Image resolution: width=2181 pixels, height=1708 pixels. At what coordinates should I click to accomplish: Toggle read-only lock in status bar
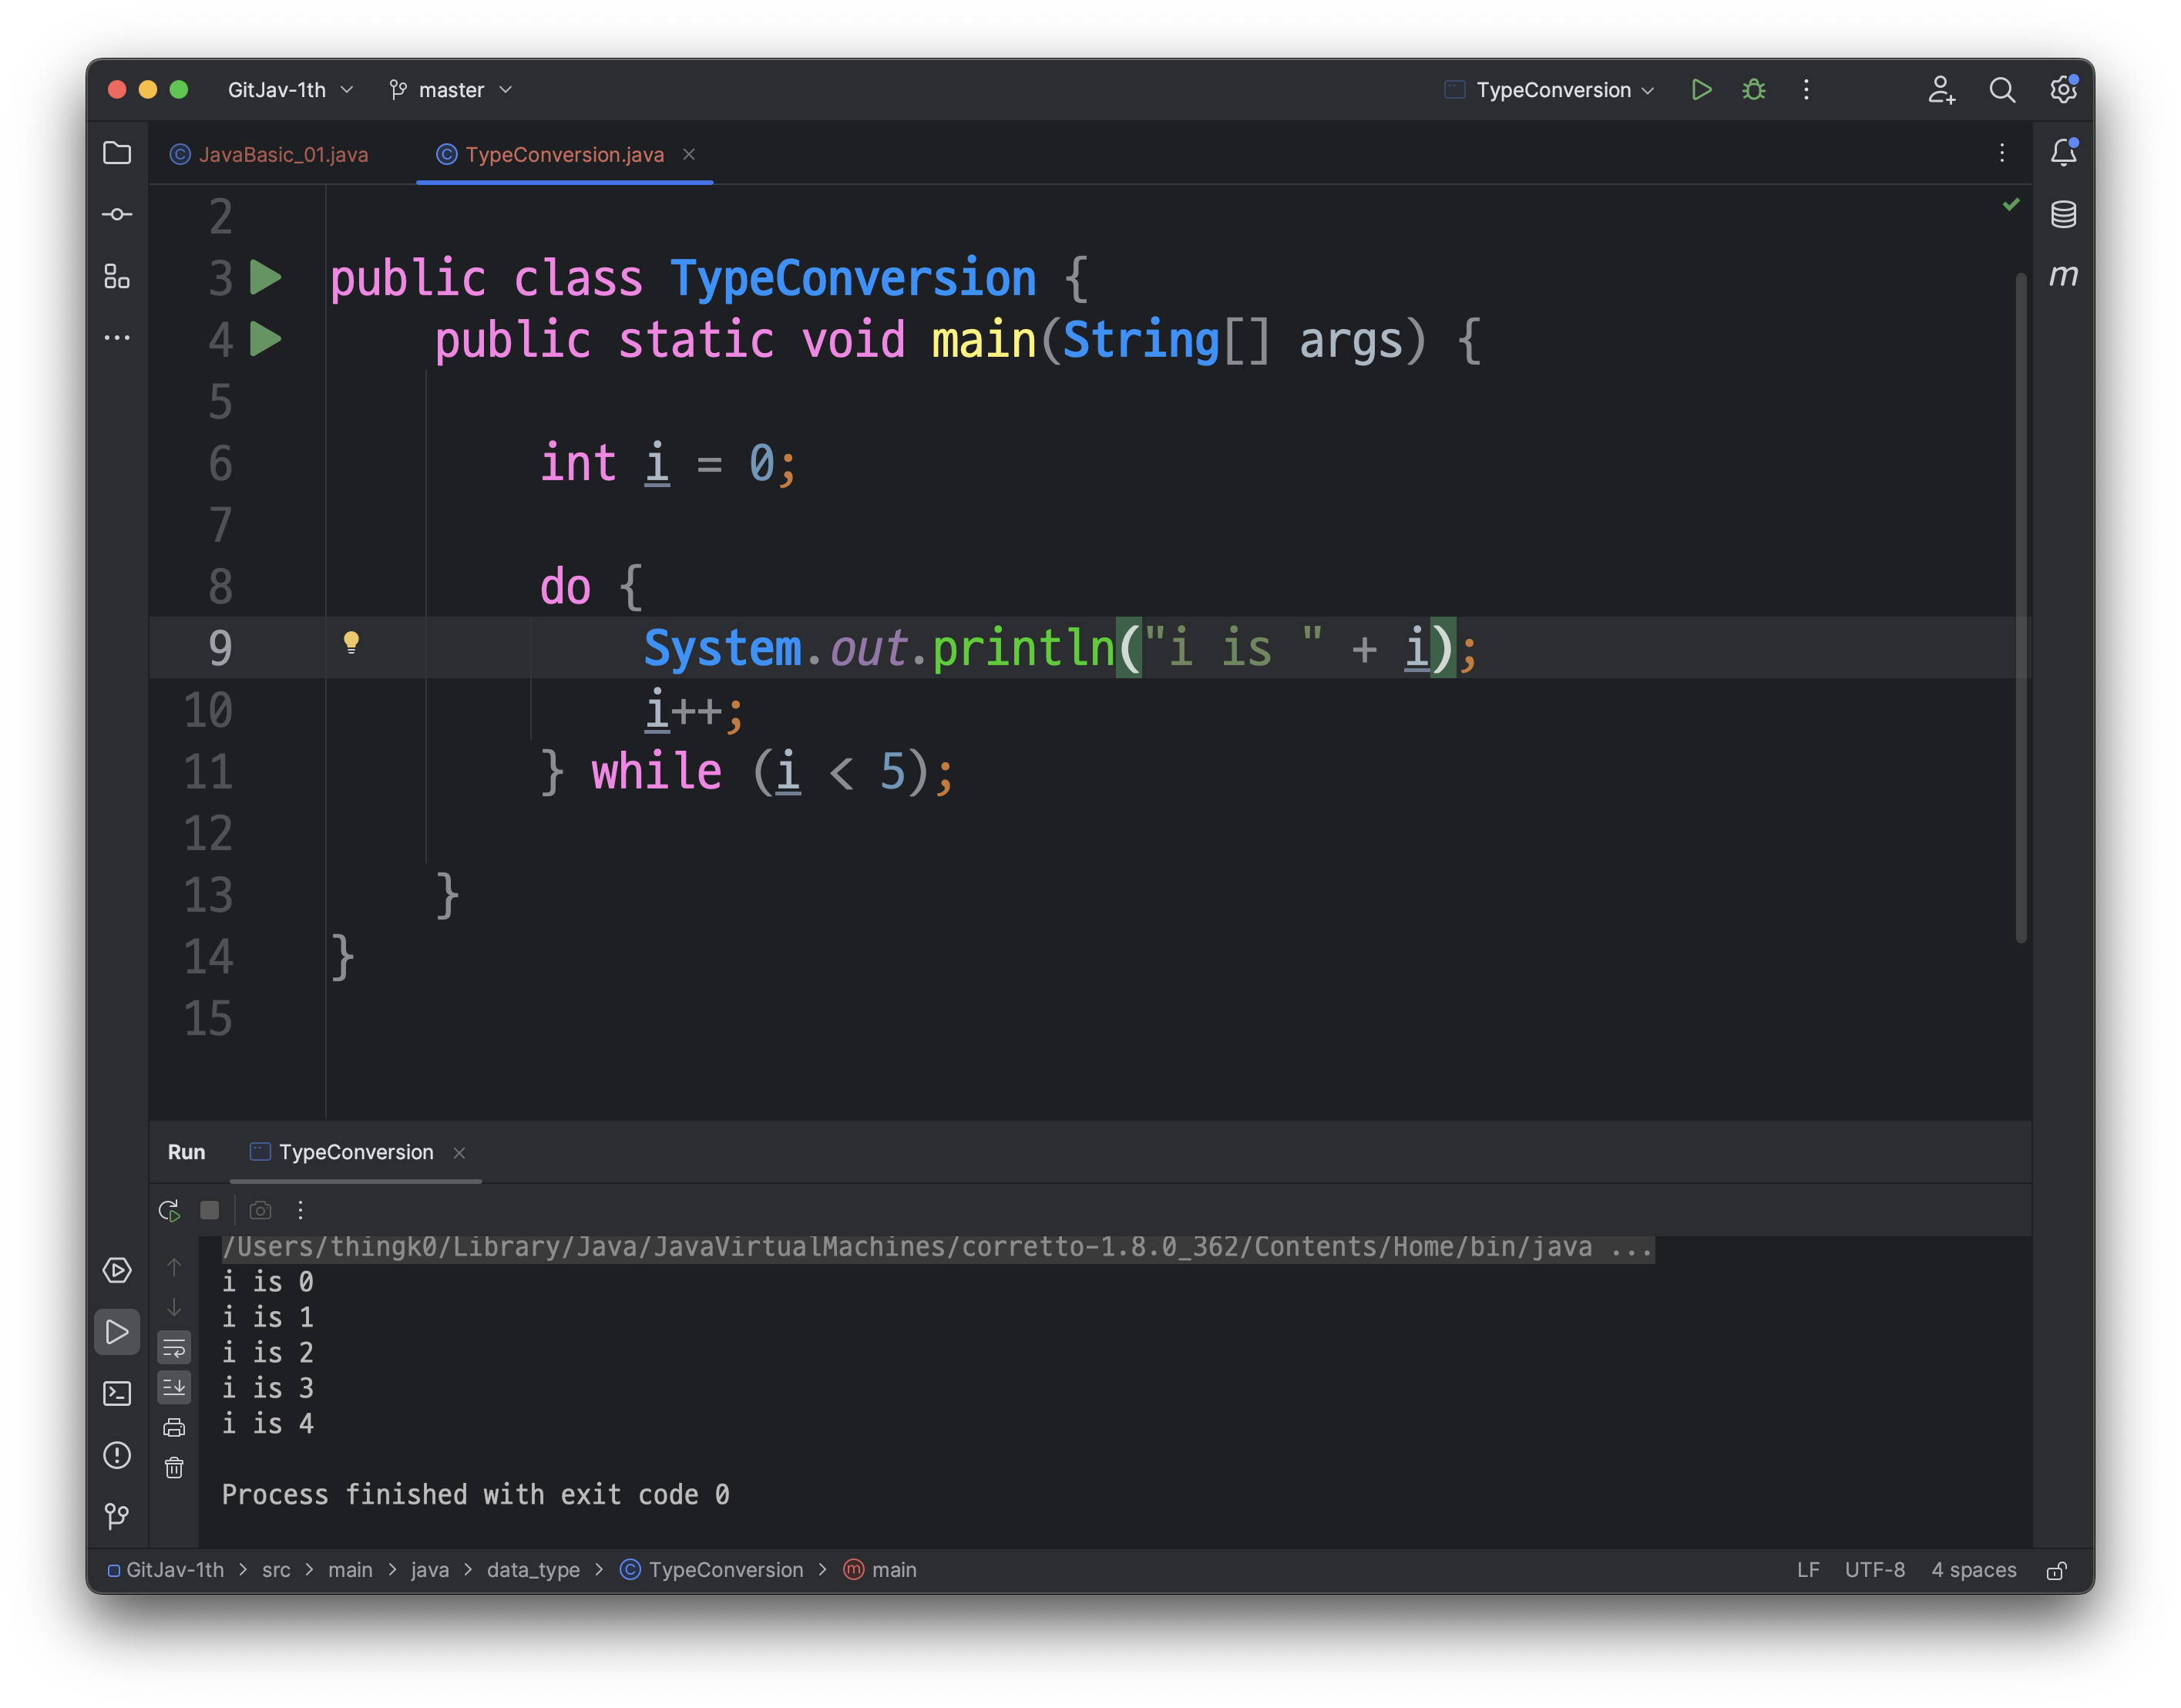click(x=2056, y=1570)
